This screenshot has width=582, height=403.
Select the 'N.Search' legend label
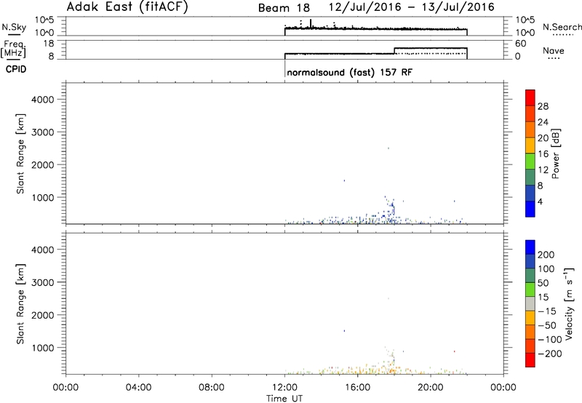pos(562,27)
